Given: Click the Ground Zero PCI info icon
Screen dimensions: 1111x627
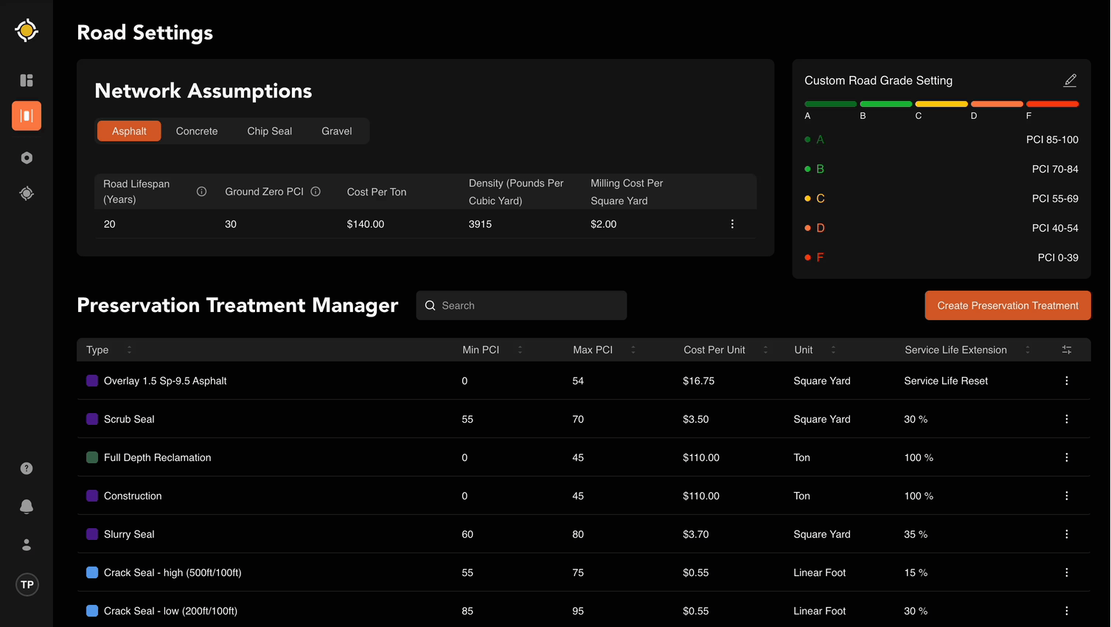Looking at the screenshot, I should point(316,192).
